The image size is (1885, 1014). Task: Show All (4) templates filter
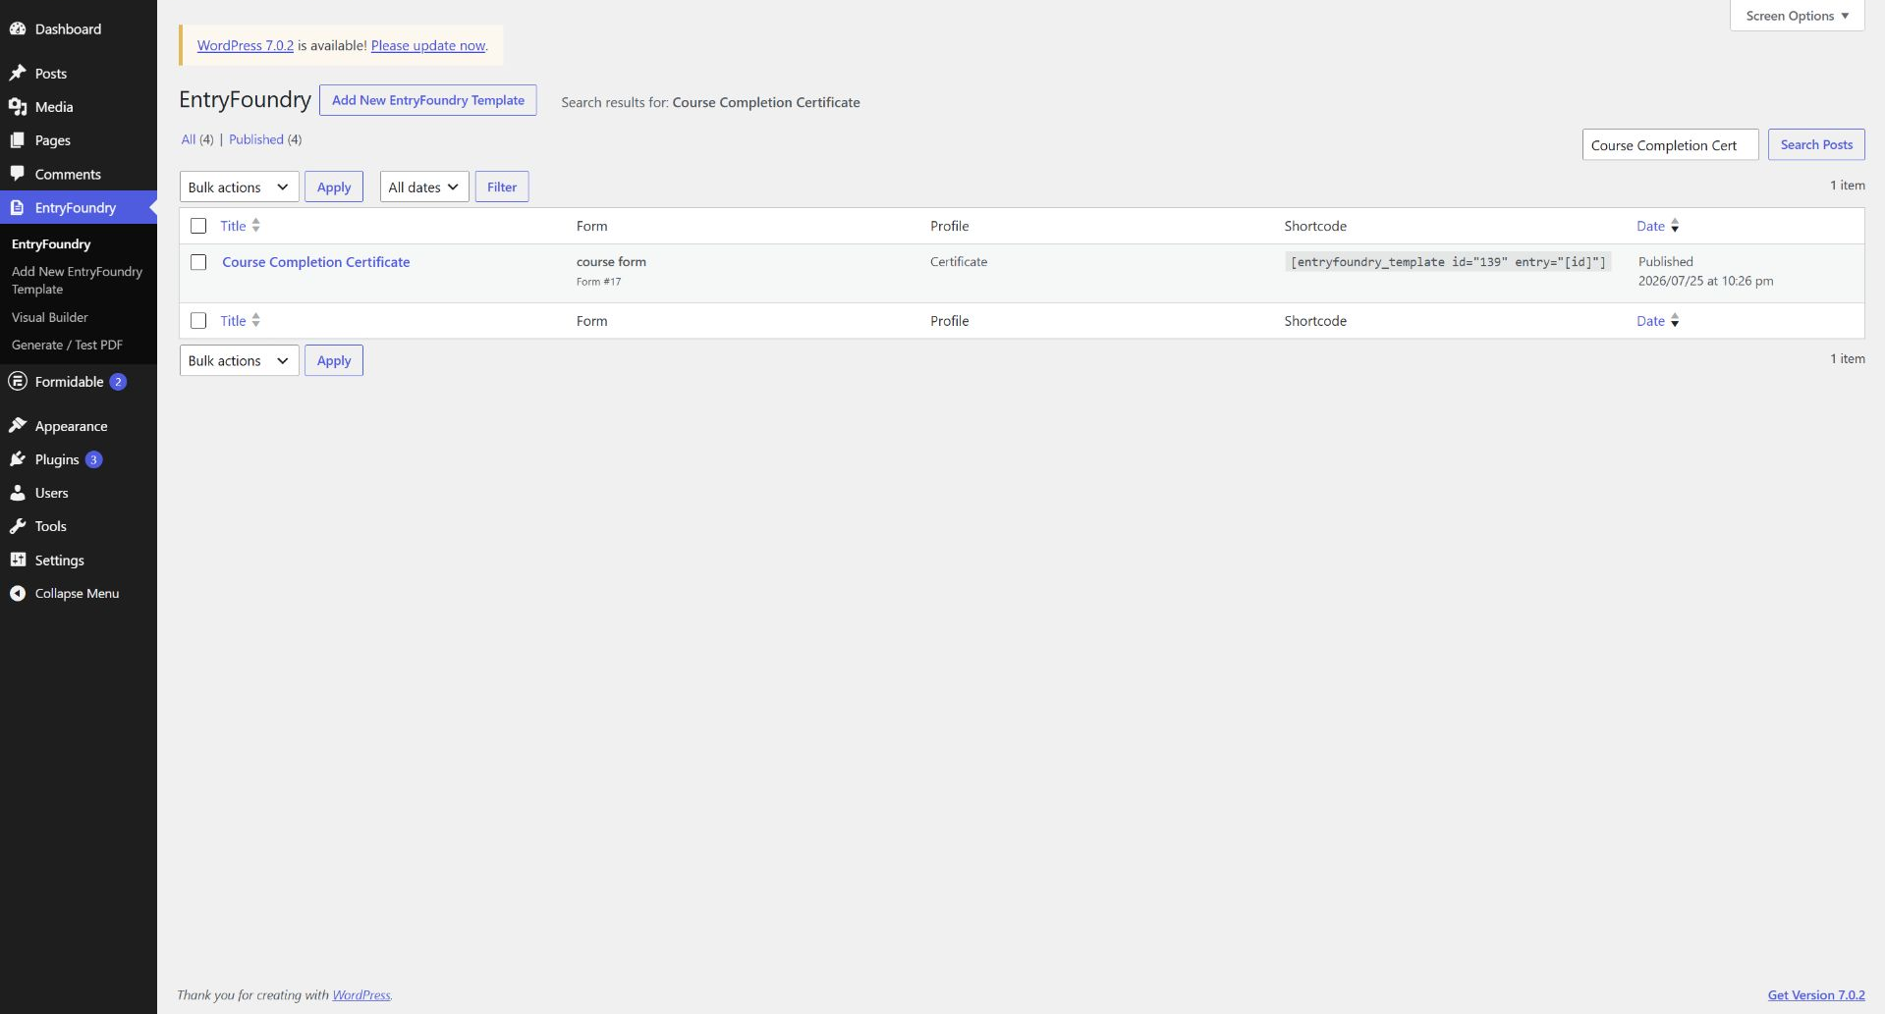[x=197, y=139]
